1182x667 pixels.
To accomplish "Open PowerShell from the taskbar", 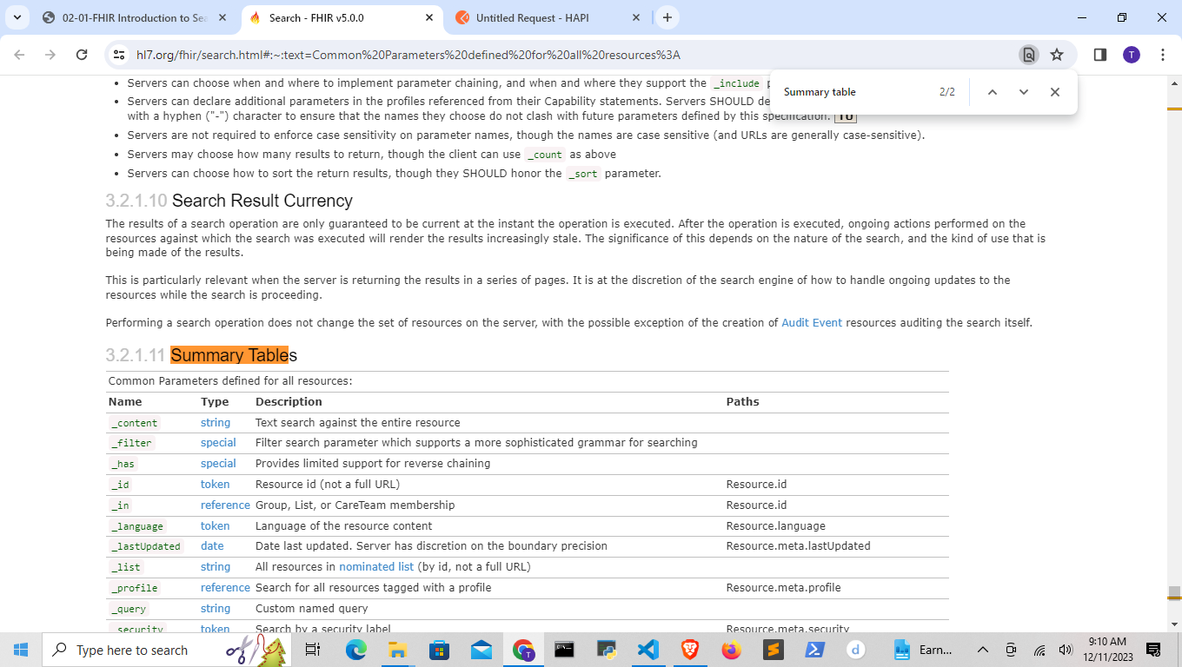I will (815, 650).
